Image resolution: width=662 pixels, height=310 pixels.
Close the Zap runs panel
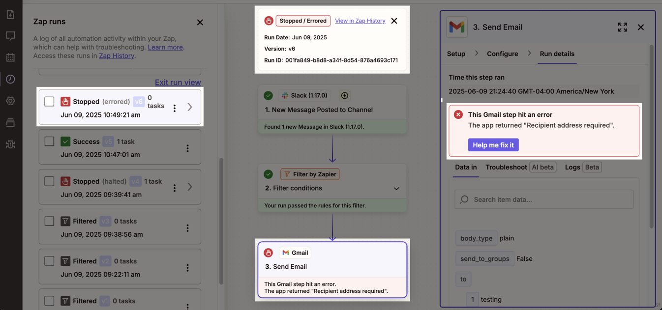(x=200, y=22)
